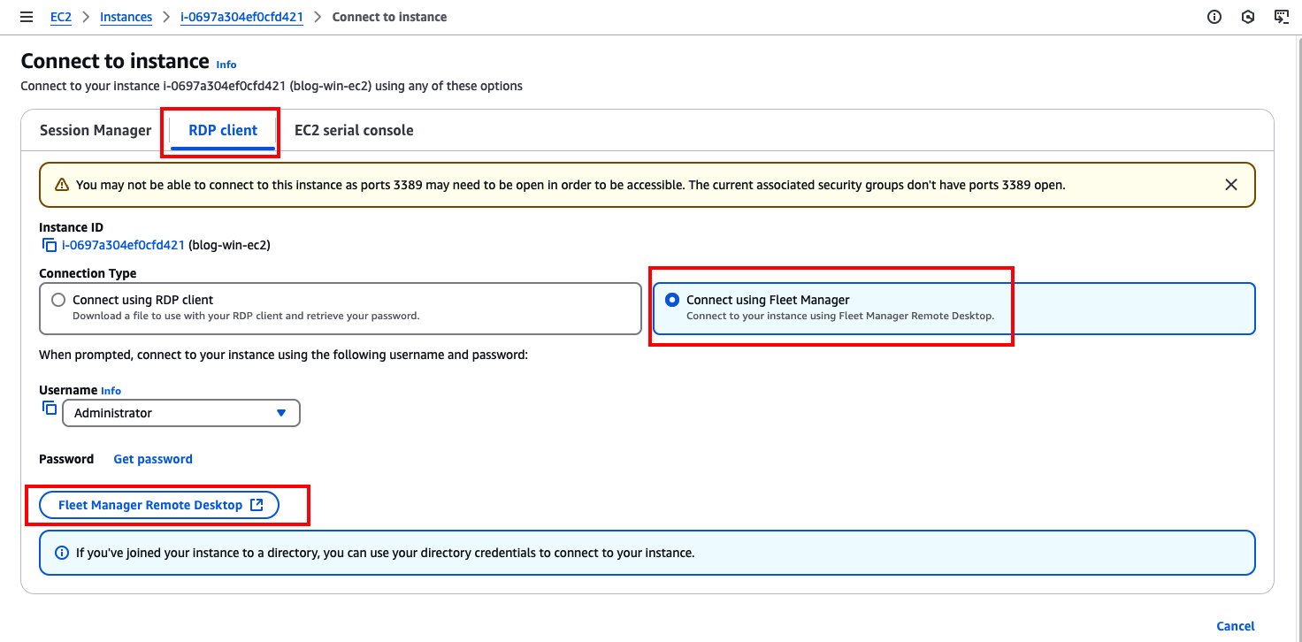Click the Get password link
1302x642 pixels.
coord(153,459)
